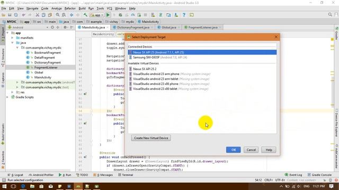Click the Debug app bug icon

(120, 15)
